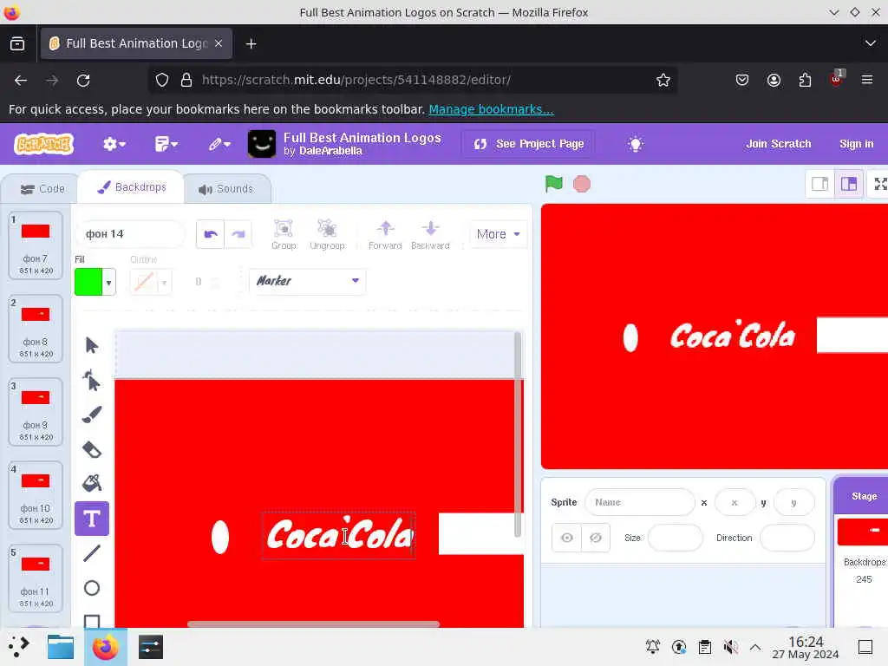Expand the More options dropdown
The height and width of the screenshot is (666, 888).
pyautogui.click(x=498, y=234)
